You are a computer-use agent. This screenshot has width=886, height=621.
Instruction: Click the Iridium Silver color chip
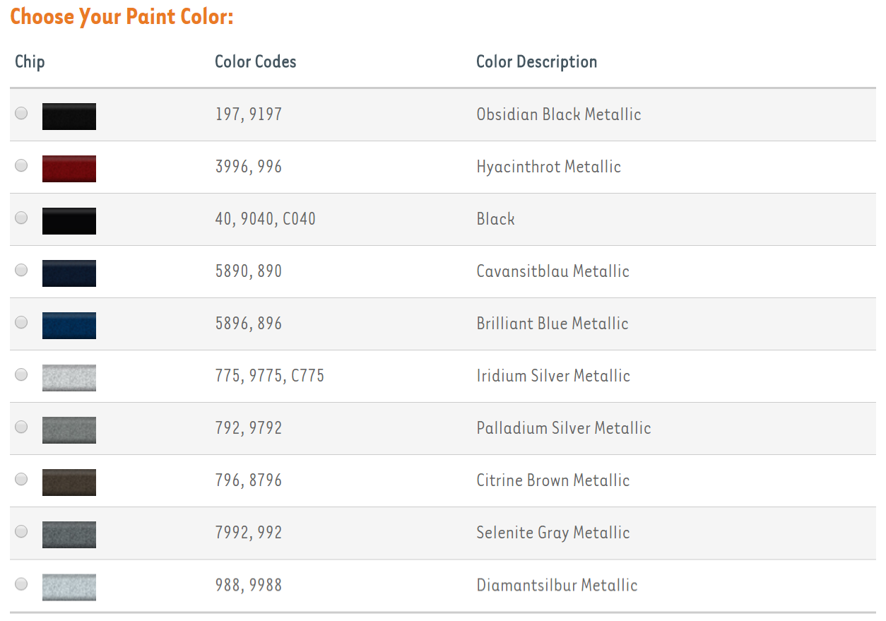pyautogui.click(x=69, y=378)
